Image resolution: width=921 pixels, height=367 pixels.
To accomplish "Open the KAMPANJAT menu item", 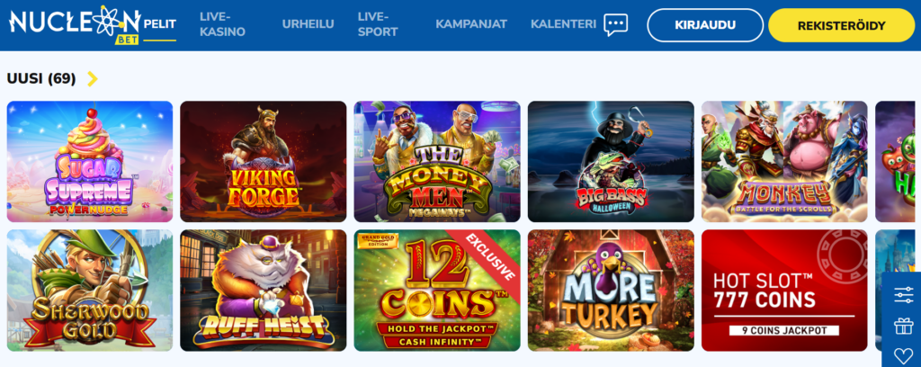I will pyautogui.click(x=471, y=24).
